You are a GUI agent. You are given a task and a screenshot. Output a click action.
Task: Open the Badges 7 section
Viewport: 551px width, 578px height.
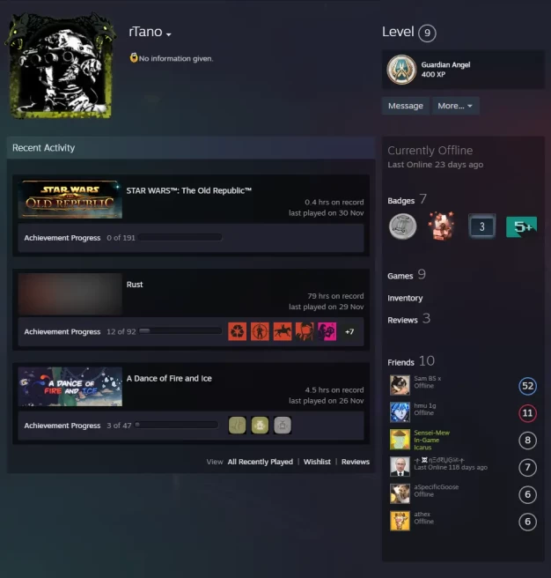pos(407,200)
